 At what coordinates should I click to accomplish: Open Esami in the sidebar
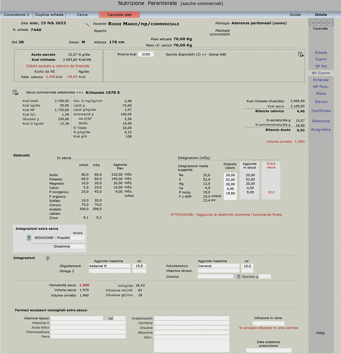tap(321, 59)
